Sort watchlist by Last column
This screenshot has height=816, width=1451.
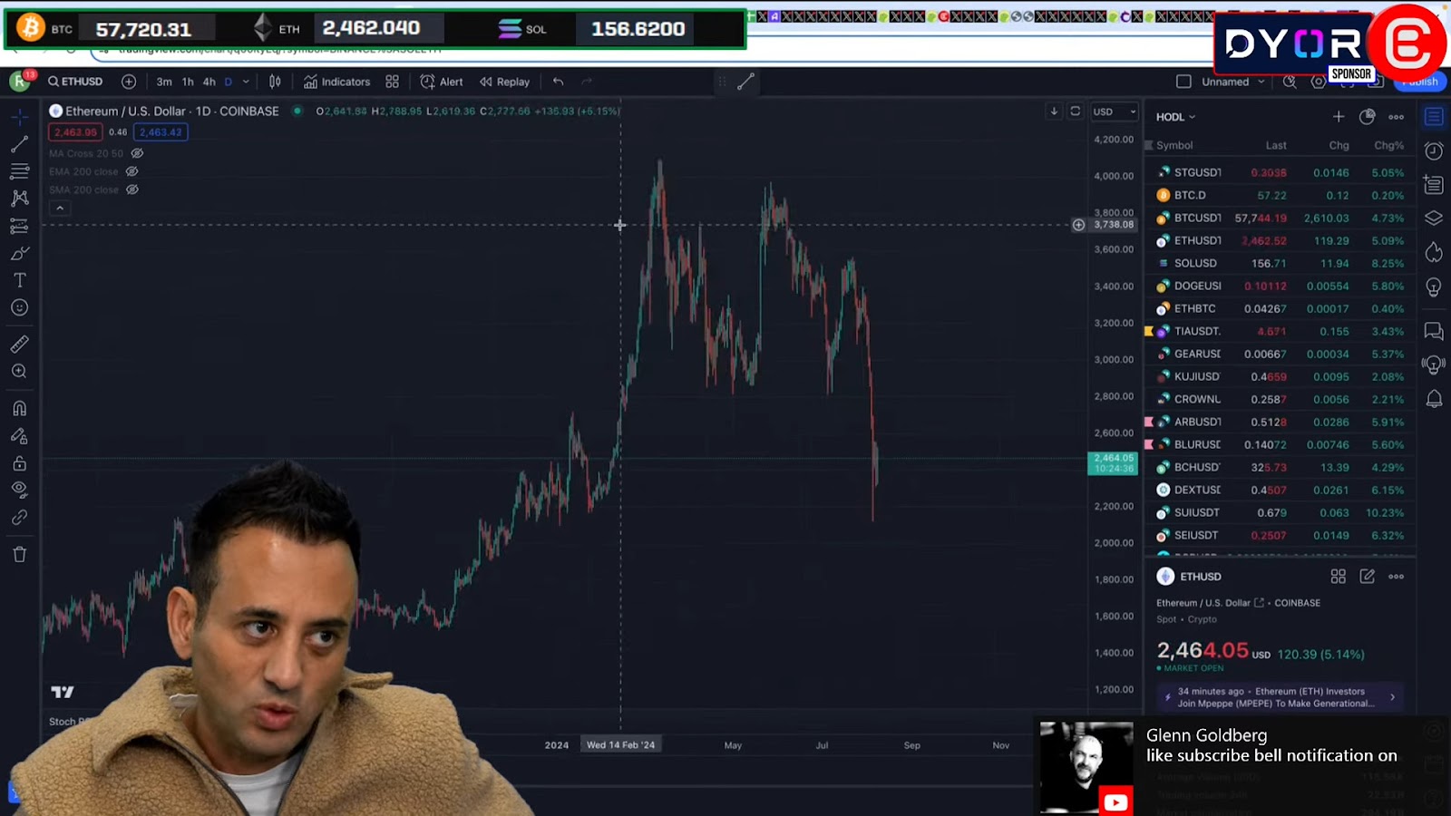point(1276,145)
